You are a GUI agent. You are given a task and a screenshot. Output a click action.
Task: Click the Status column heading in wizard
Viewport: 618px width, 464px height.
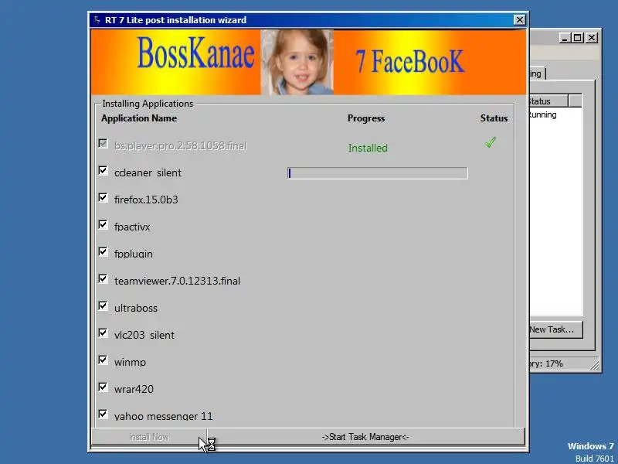pos(494,118)
